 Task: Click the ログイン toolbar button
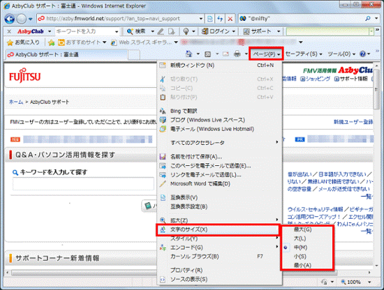216,31
